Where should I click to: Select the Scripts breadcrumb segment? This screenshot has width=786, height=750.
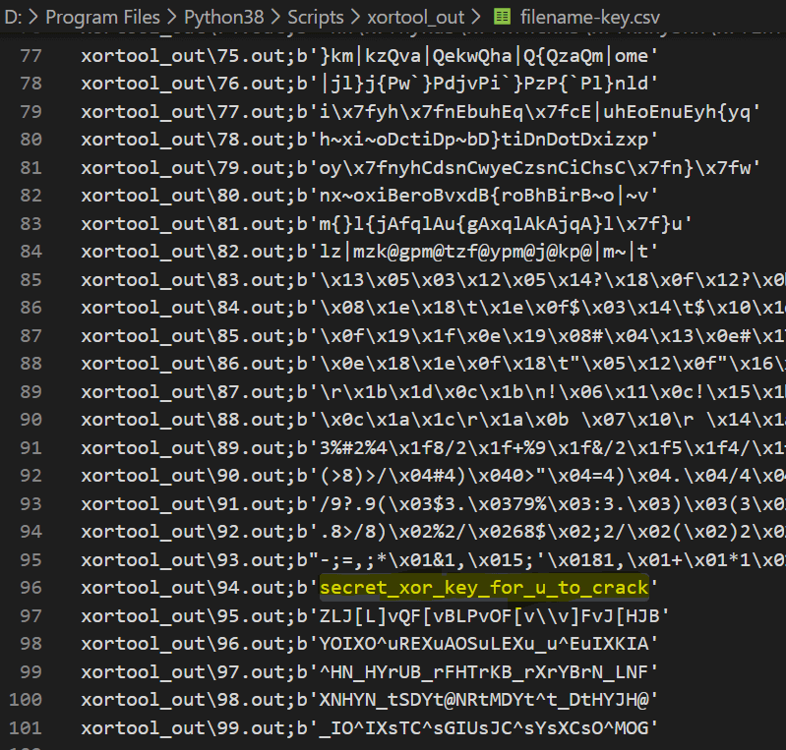315,17
